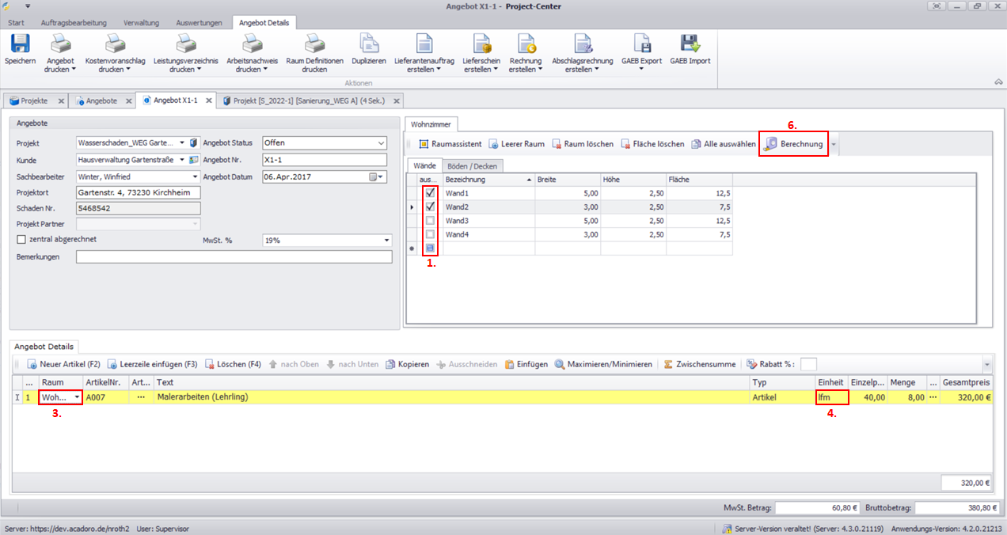Click the Speichern save icon
1007x535 pixels.
pyautogui.click(x=19, y=44)
